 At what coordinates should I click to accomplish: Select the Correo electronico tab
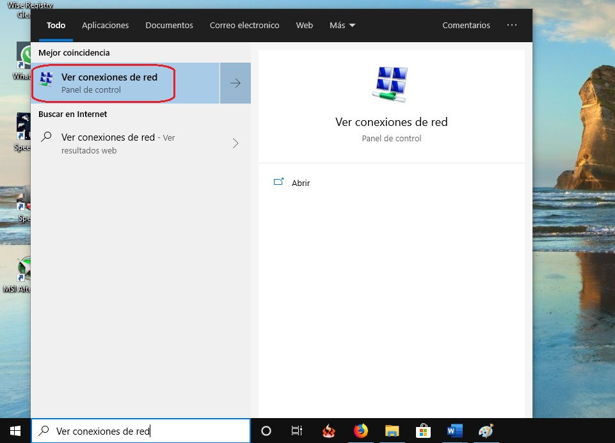click(x=244, y=26)
